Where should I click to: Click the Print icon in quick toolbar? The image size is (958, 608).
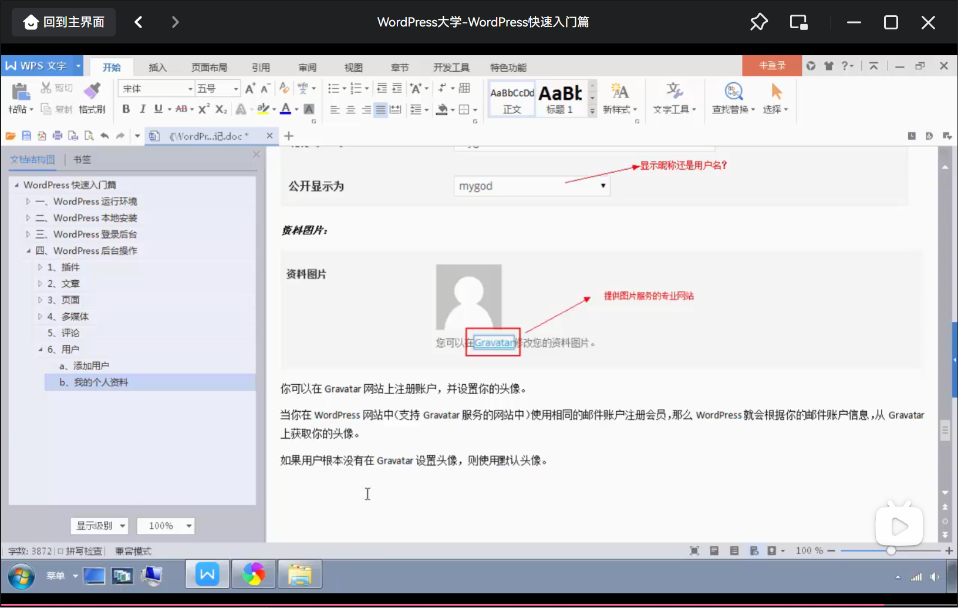pos(58,136)
